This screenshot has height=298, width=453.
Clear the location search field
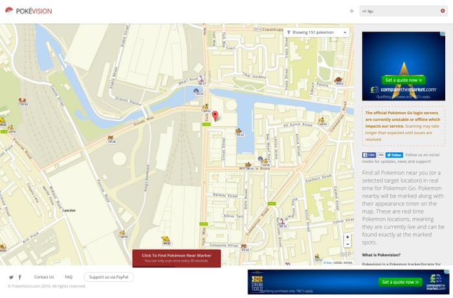(441, 11)
